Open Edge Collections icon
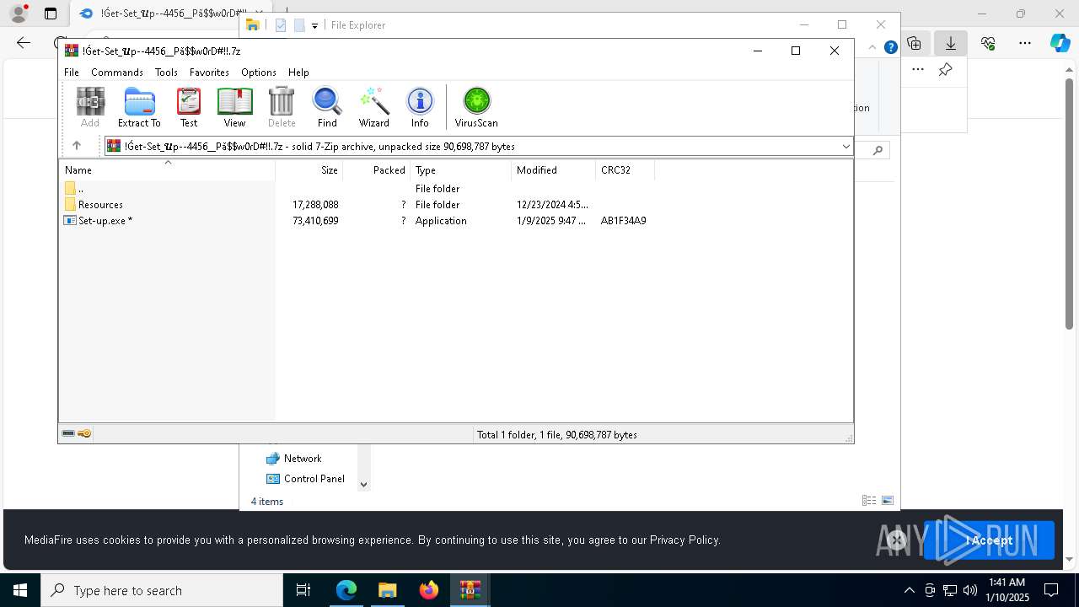 coord(914,43)
